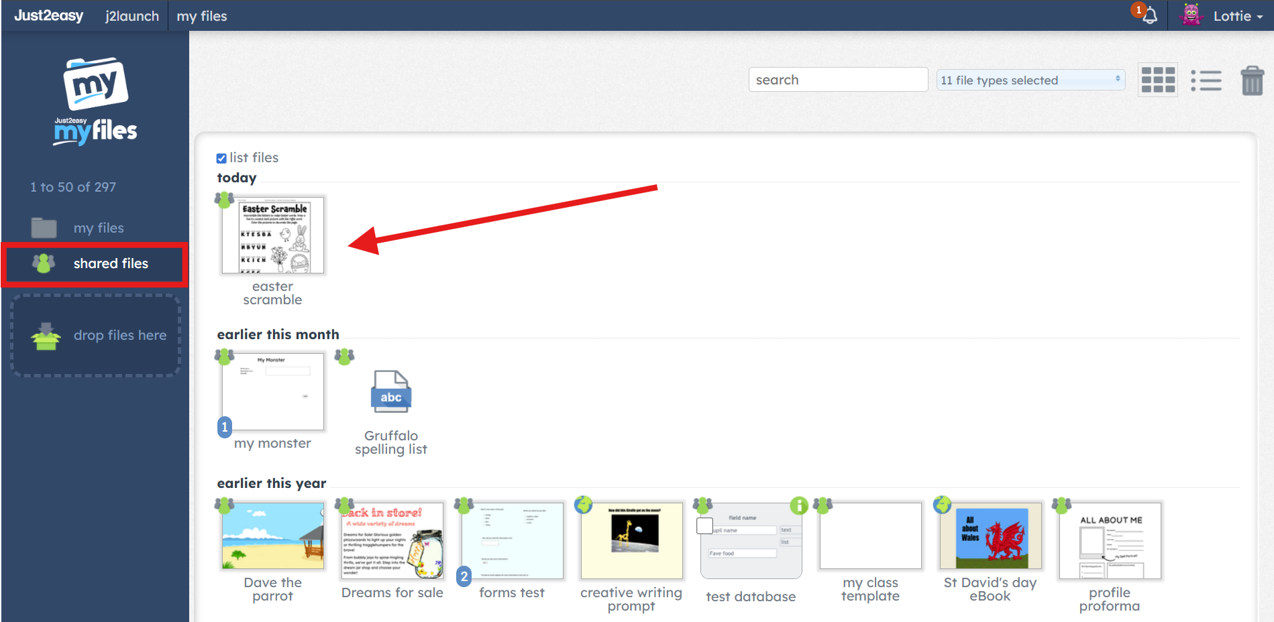Click shared badge on profile proforma
Viewport: 1274px width, 622px height.
click(1061, 505)
